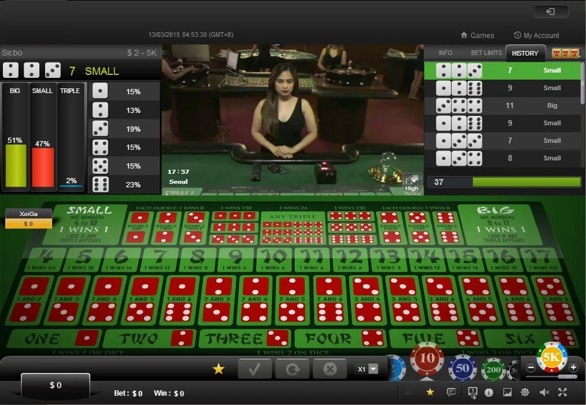This screenshot has height=405, width=586.
Task: Decrease chip value with minus button
Action: 531,368
